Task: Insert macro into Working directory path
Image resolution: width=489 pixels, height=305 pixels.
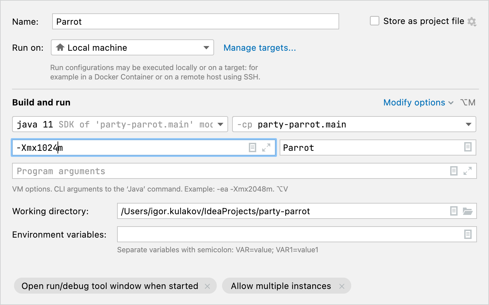Action: (x=454, y=211)
